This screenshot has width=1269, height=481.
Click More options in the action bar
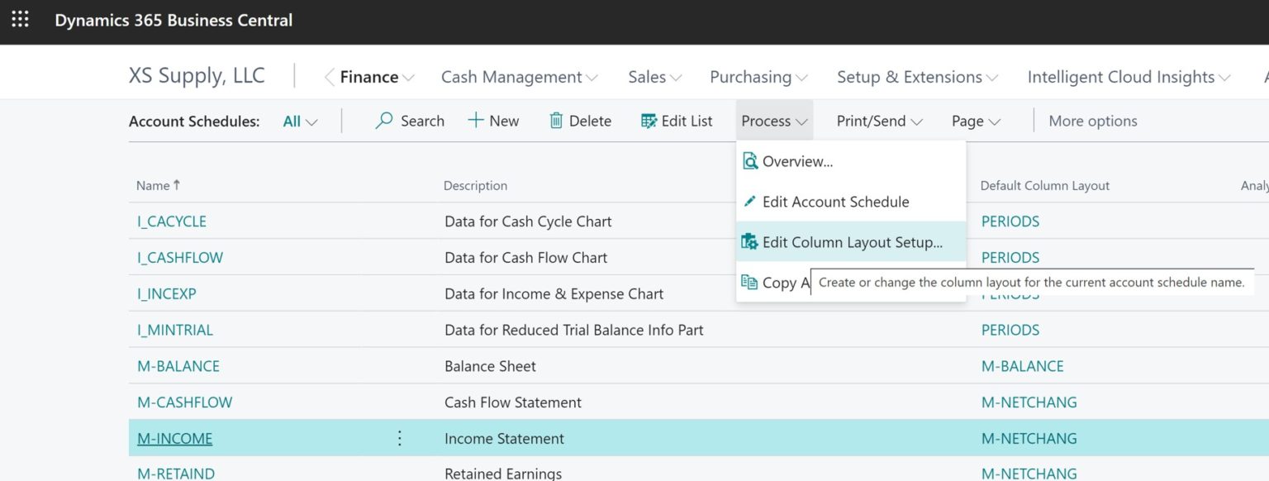(1092, 121)
